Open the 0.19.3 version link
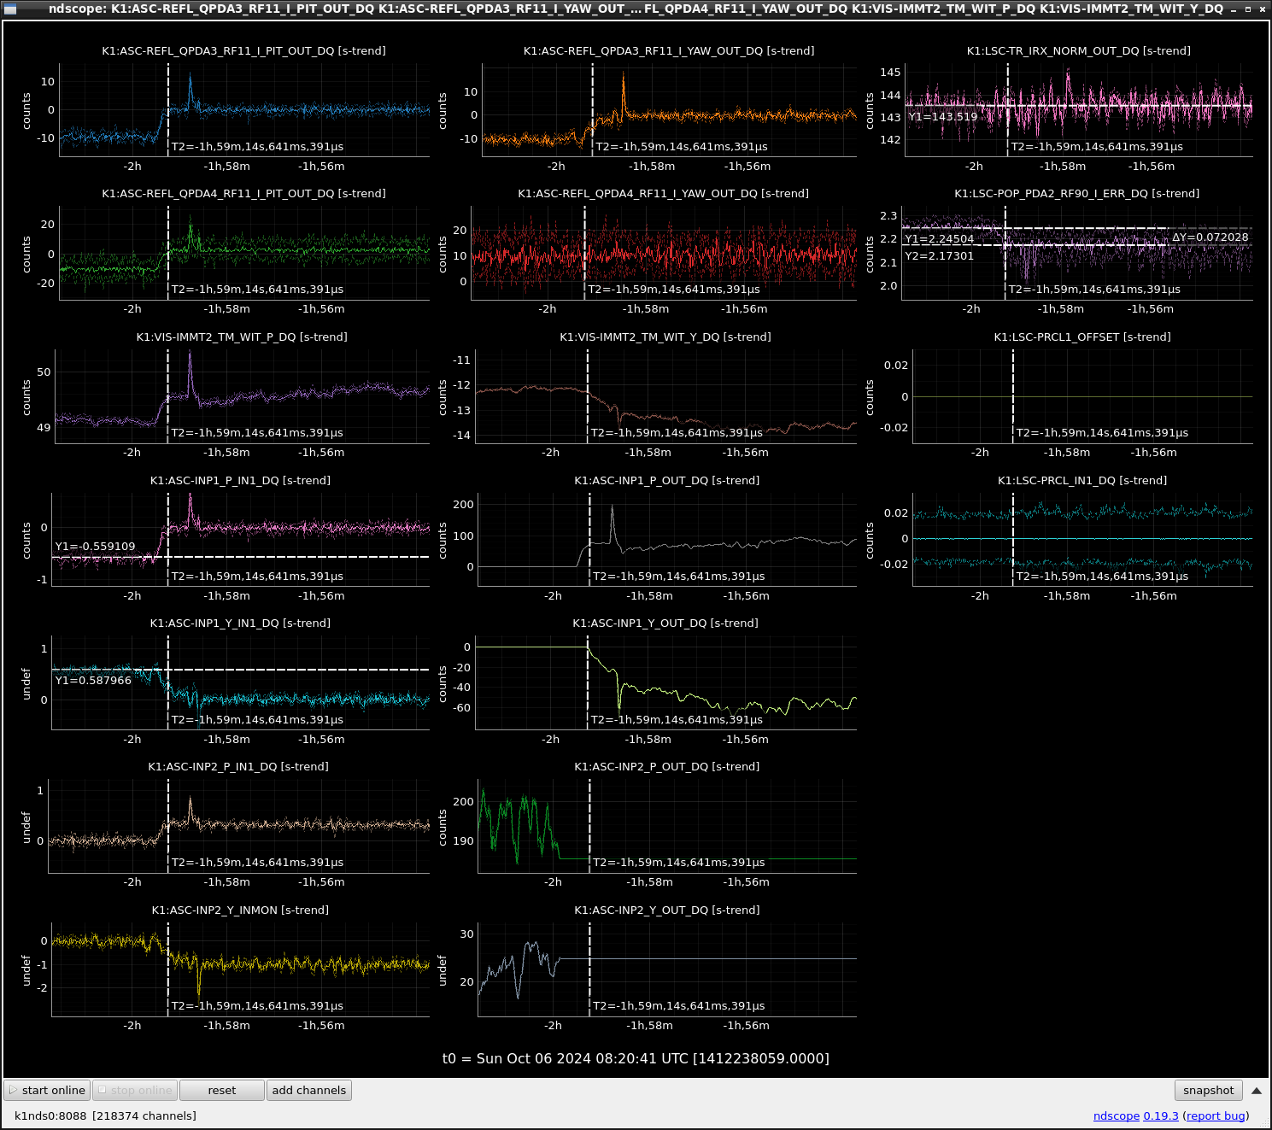1272x1130 pixels. pos(1161,1115)
